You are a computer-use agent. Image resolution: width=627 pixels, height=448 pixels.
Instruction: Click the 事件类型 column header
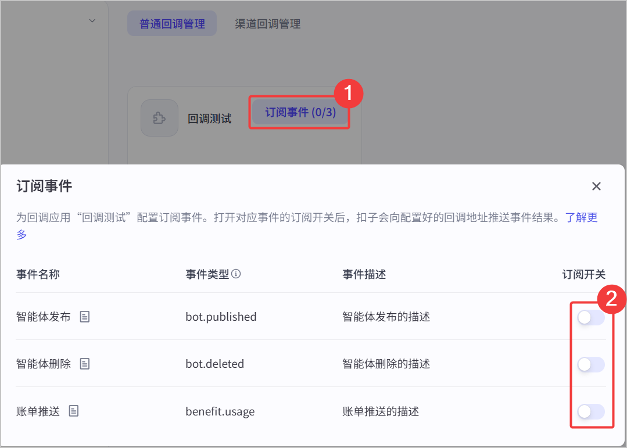[x=207, y=274]
